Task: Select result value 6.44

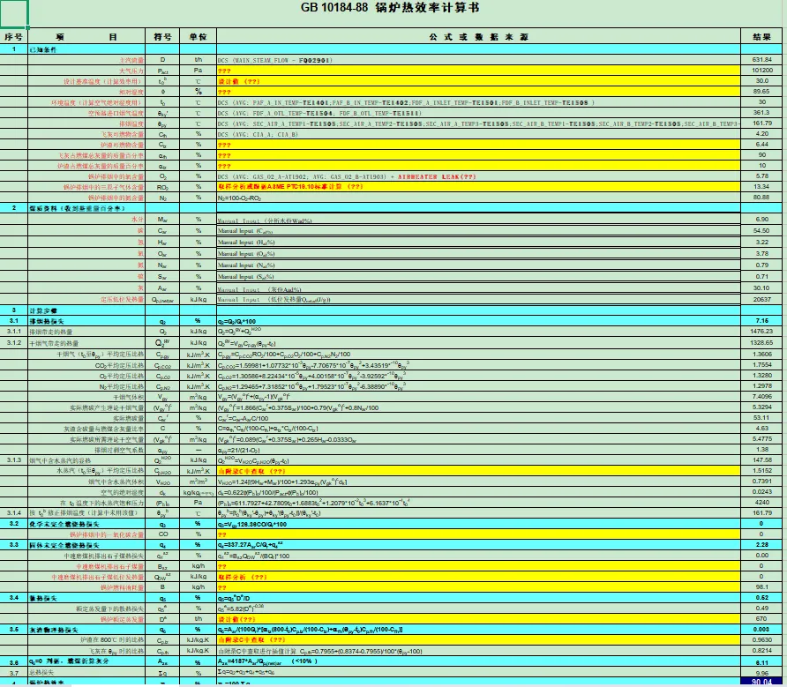Action: point(761,144)
